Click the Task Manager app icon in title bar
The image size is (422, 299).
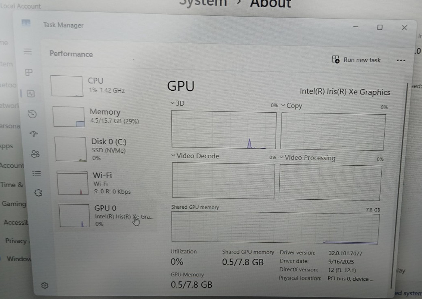point(26,23)
